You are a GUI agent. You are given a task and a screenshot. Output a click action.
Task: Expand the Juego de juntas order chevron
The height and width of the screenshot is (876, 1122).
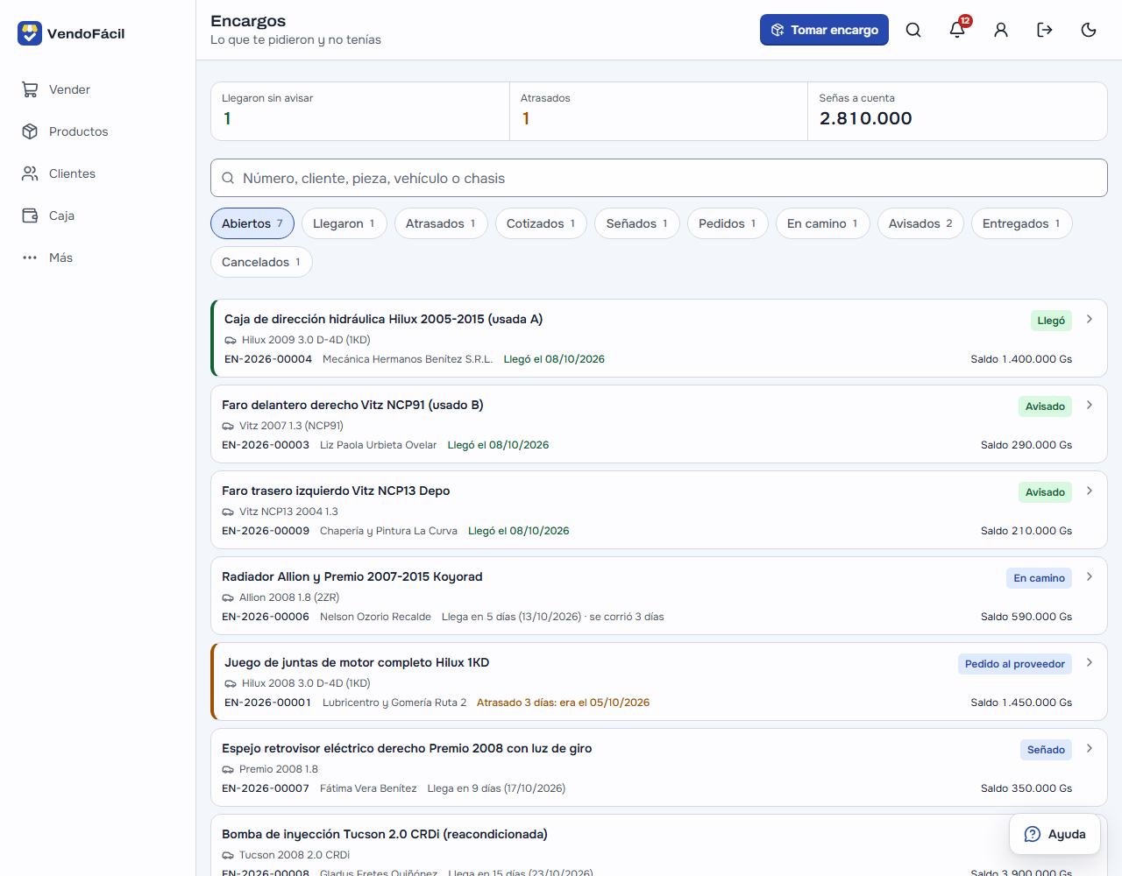(x=1090, y=662)
